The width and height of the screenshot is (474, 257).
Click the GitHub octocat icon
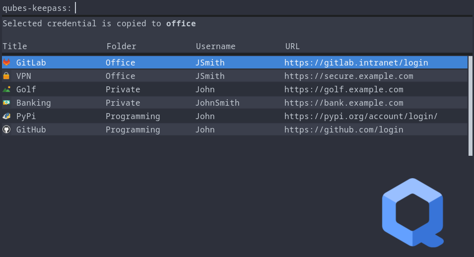click(x=6, y=129)
